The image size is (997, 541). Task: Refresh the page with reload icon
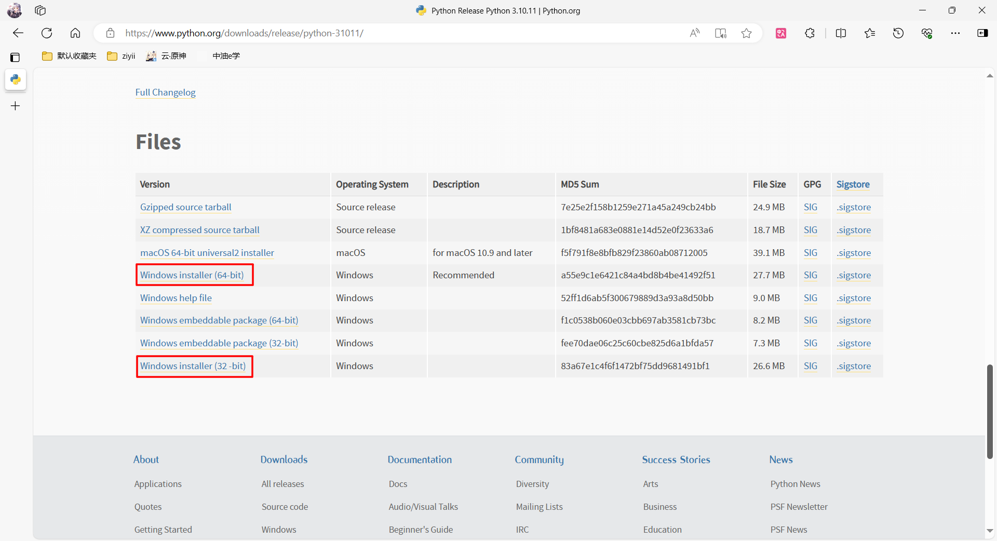pyautogui.click(x=47, y=33)
